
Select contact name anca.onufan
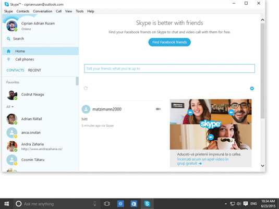tap(31, 132)
